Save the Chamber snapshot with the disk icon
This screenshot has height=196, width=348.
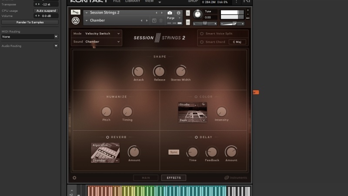point(154,20)
